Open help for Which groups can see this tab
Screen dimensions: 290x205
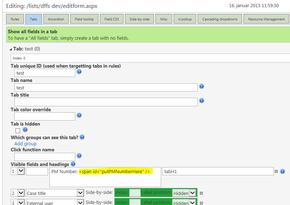coord(82,137)
